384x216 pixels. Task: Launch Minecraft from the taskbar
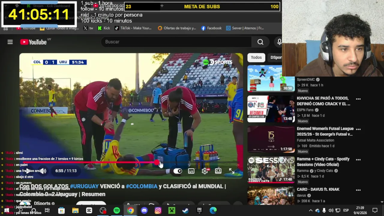coord(172,211)
